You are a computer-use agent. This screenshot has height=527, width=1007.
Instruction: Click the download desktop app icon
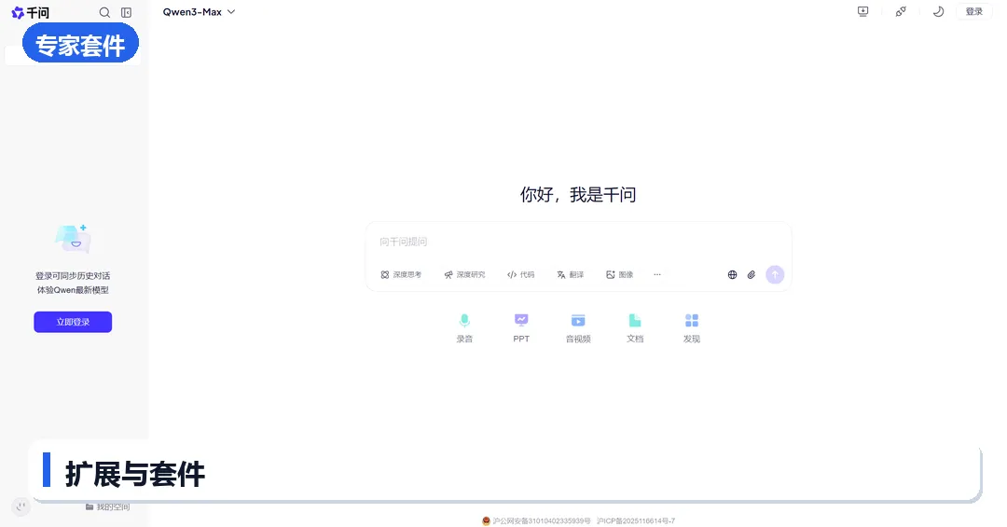[863, 11]
